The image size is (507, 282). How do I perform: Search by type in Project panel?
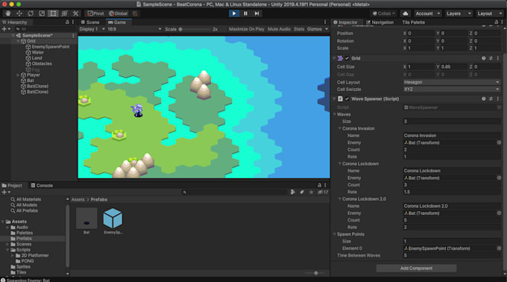click(x=292, y=192)
